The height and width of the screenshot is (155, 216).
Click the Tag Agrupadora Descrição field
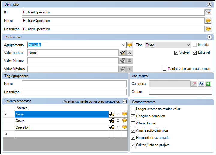click(74, 92)
